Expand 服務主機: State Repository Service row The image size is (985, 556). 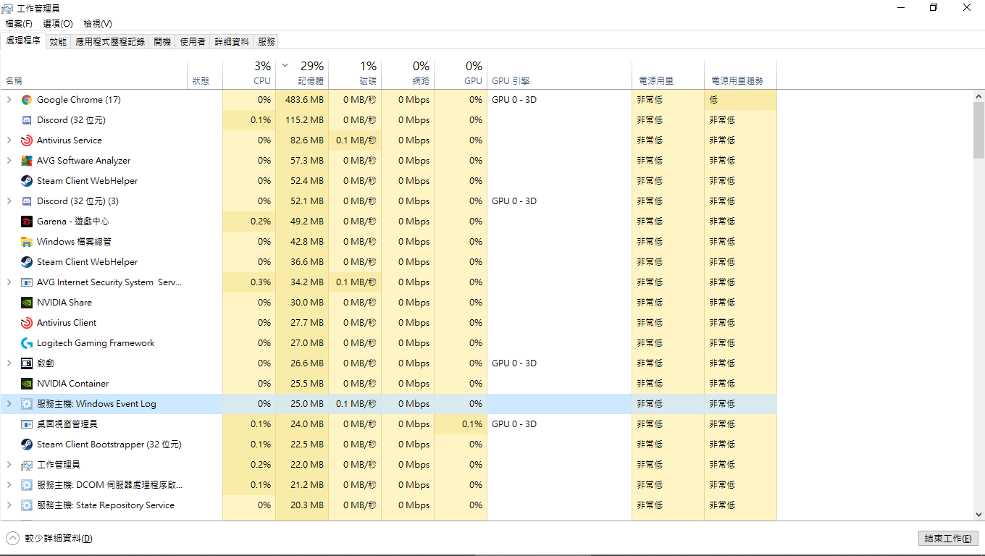pos(9,505)
